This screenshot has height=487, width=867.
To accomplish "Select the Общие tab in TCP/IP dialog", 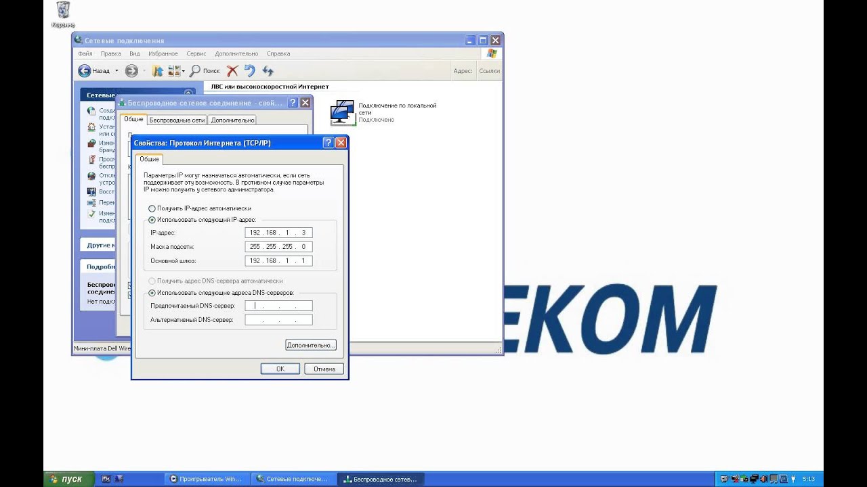I will 149,159.
